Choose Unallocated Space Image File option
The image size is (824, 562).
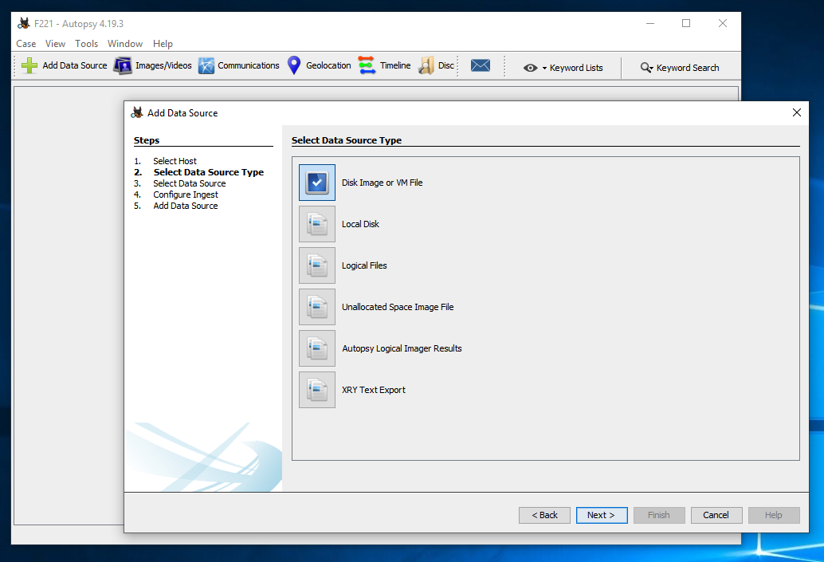point(317,307)
